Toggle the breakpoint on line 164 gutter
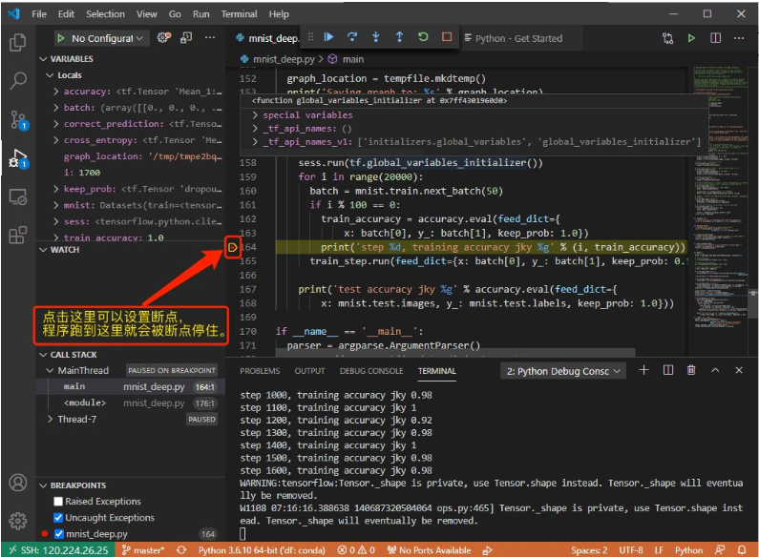Screen dimensions: 759x557 232,248
